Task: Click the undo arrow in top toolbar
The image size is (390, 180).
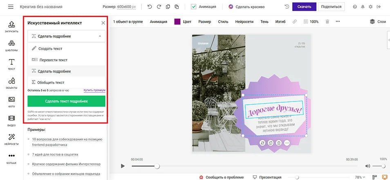Action: 149,7
